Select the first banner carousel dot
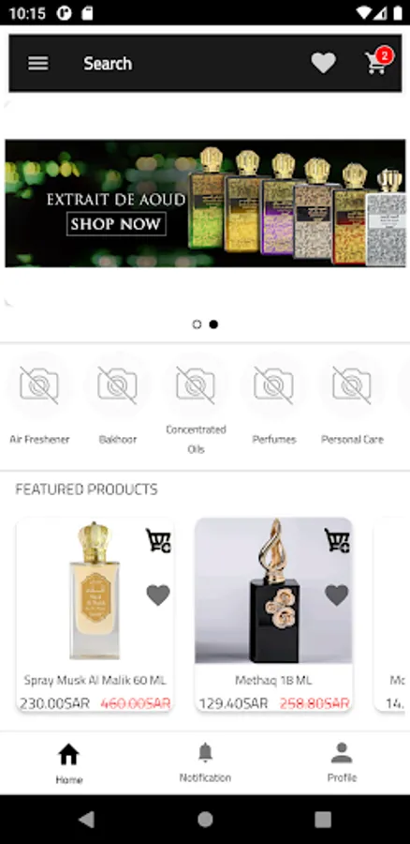The image size is (410, 844). (197, 324)
